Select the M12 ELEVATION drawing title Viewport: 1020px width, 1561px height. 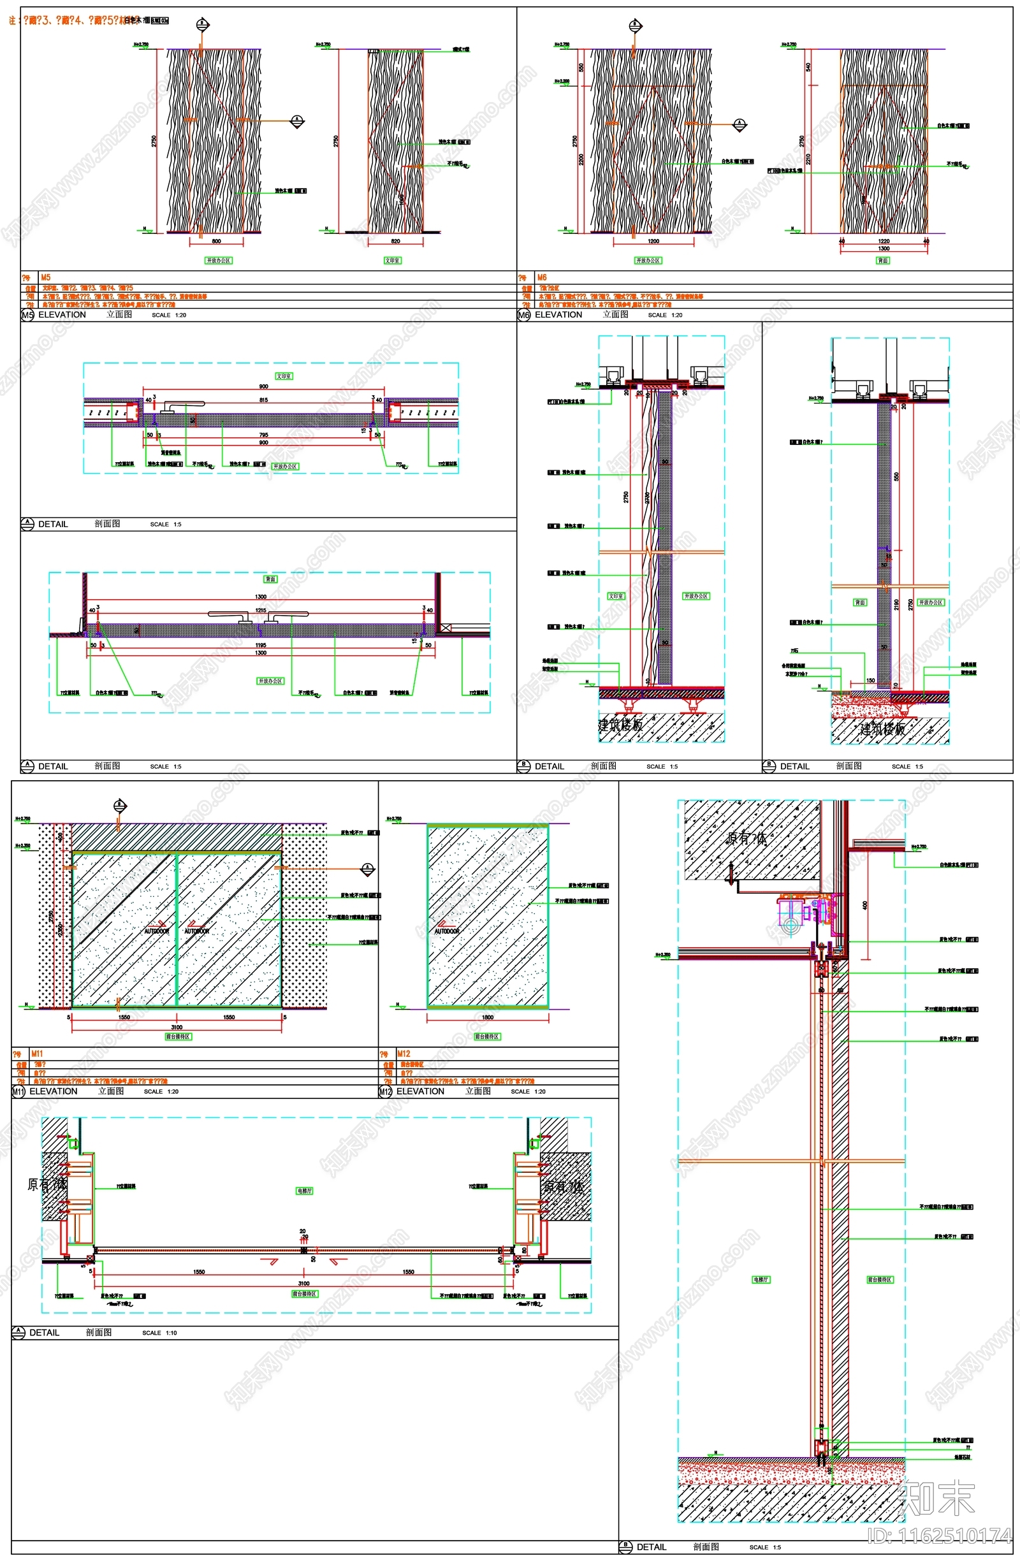(421, 1091)
